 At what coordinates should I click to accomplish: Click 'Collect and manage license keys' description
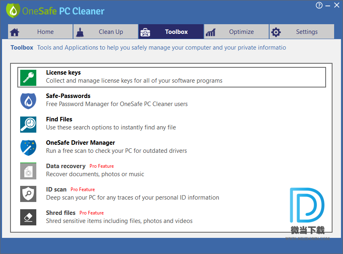[x=134, y=81]
